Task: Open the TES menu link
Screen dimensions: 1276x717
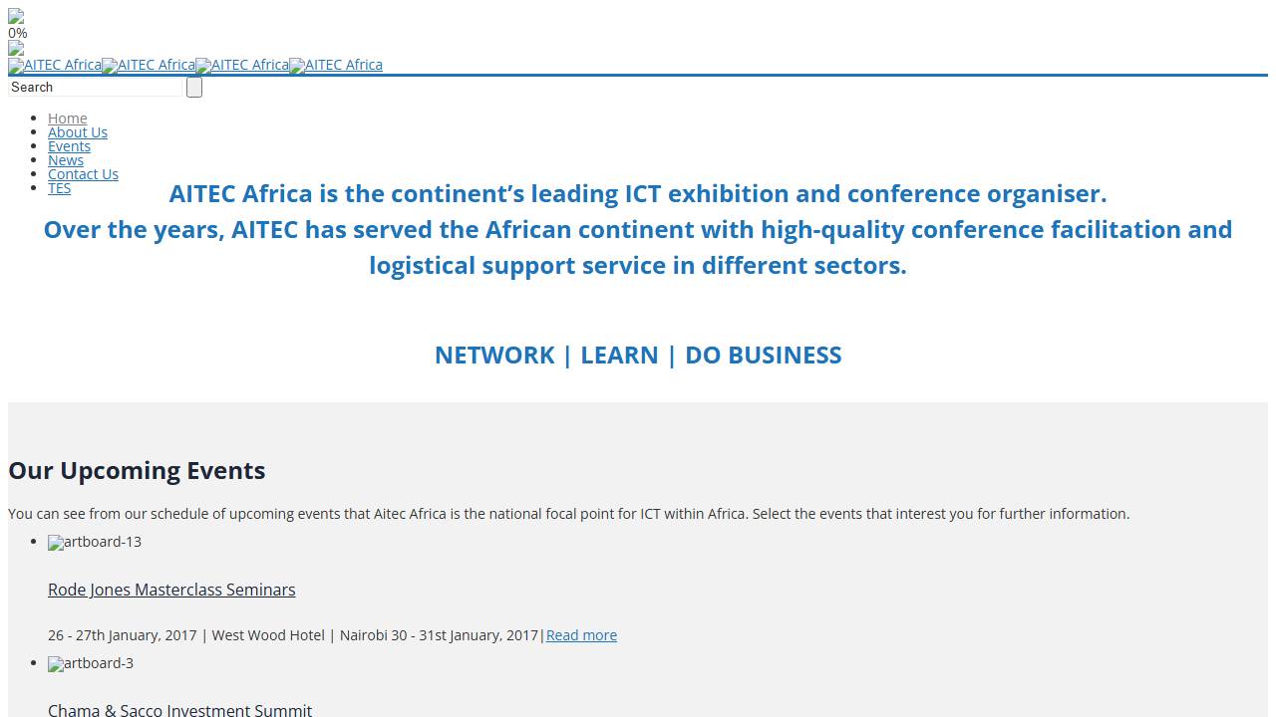Action: click(x=60, y=188)
